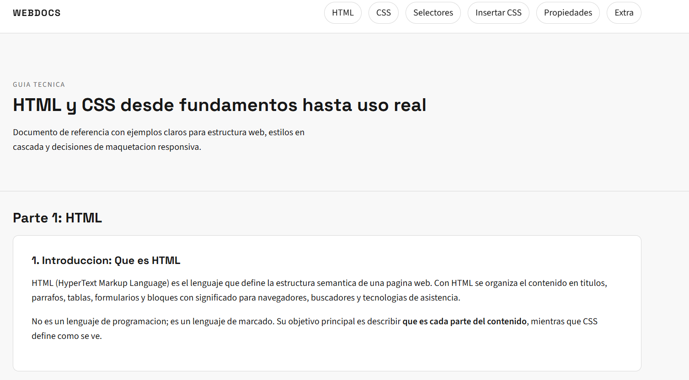
Task: Click the WEBDOCS logo
Action: pyautogui.click(x=37, y=13)
